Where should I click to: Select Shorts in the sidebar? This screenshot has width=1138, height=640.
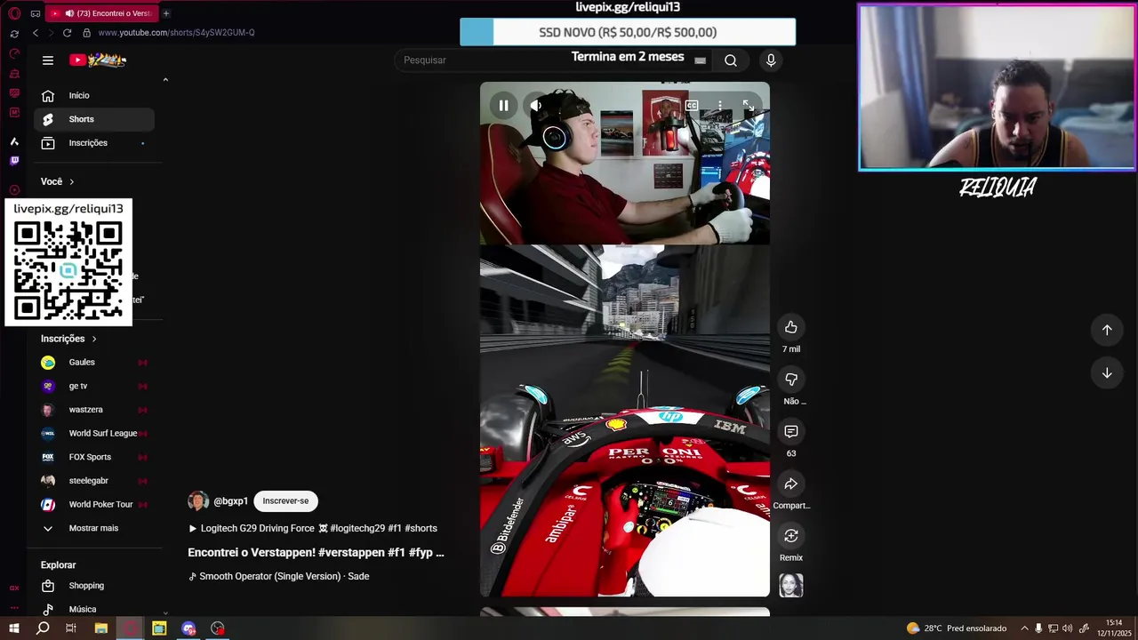coord(94,119)
